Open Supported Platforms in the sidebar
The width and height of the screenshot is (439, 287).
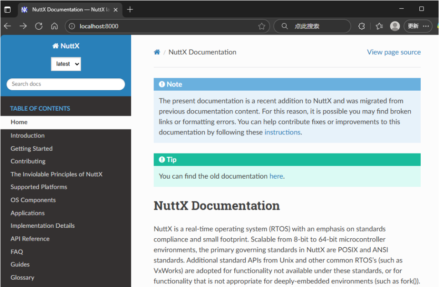(x=39, y=187)
